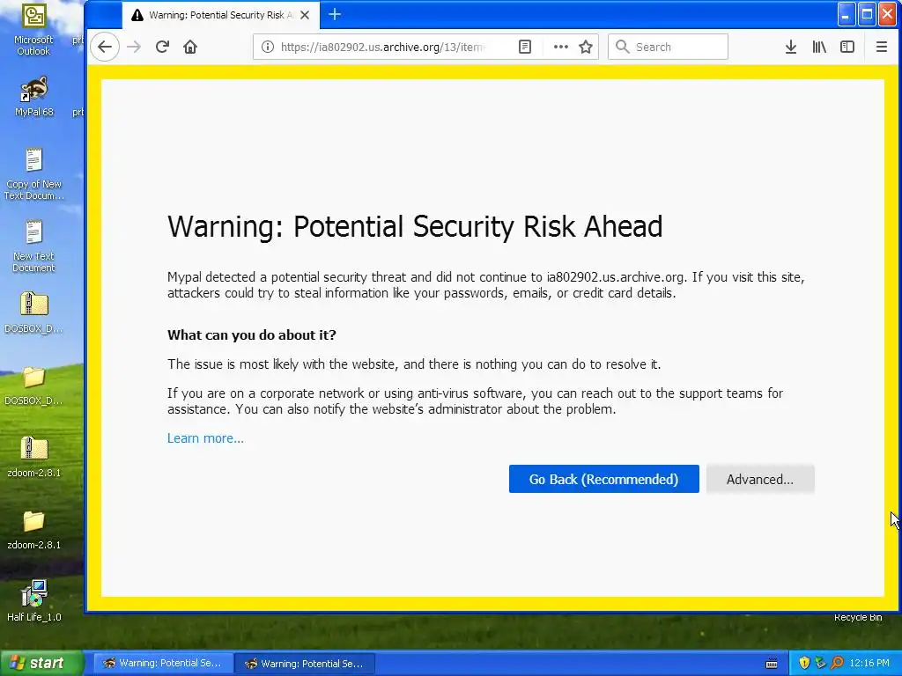Select the Warning: Potential Security Risk tab

[x=219, y=15]
